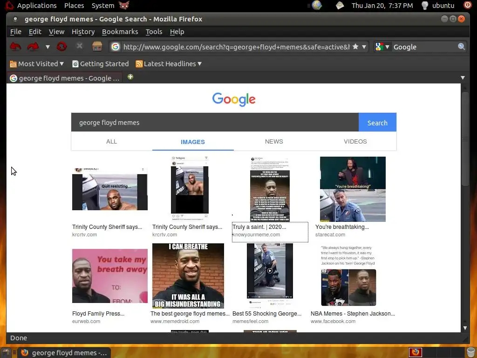Expand the Most Visited dropdown
Viewport: 477px width, 358px height.
(62, 64)
